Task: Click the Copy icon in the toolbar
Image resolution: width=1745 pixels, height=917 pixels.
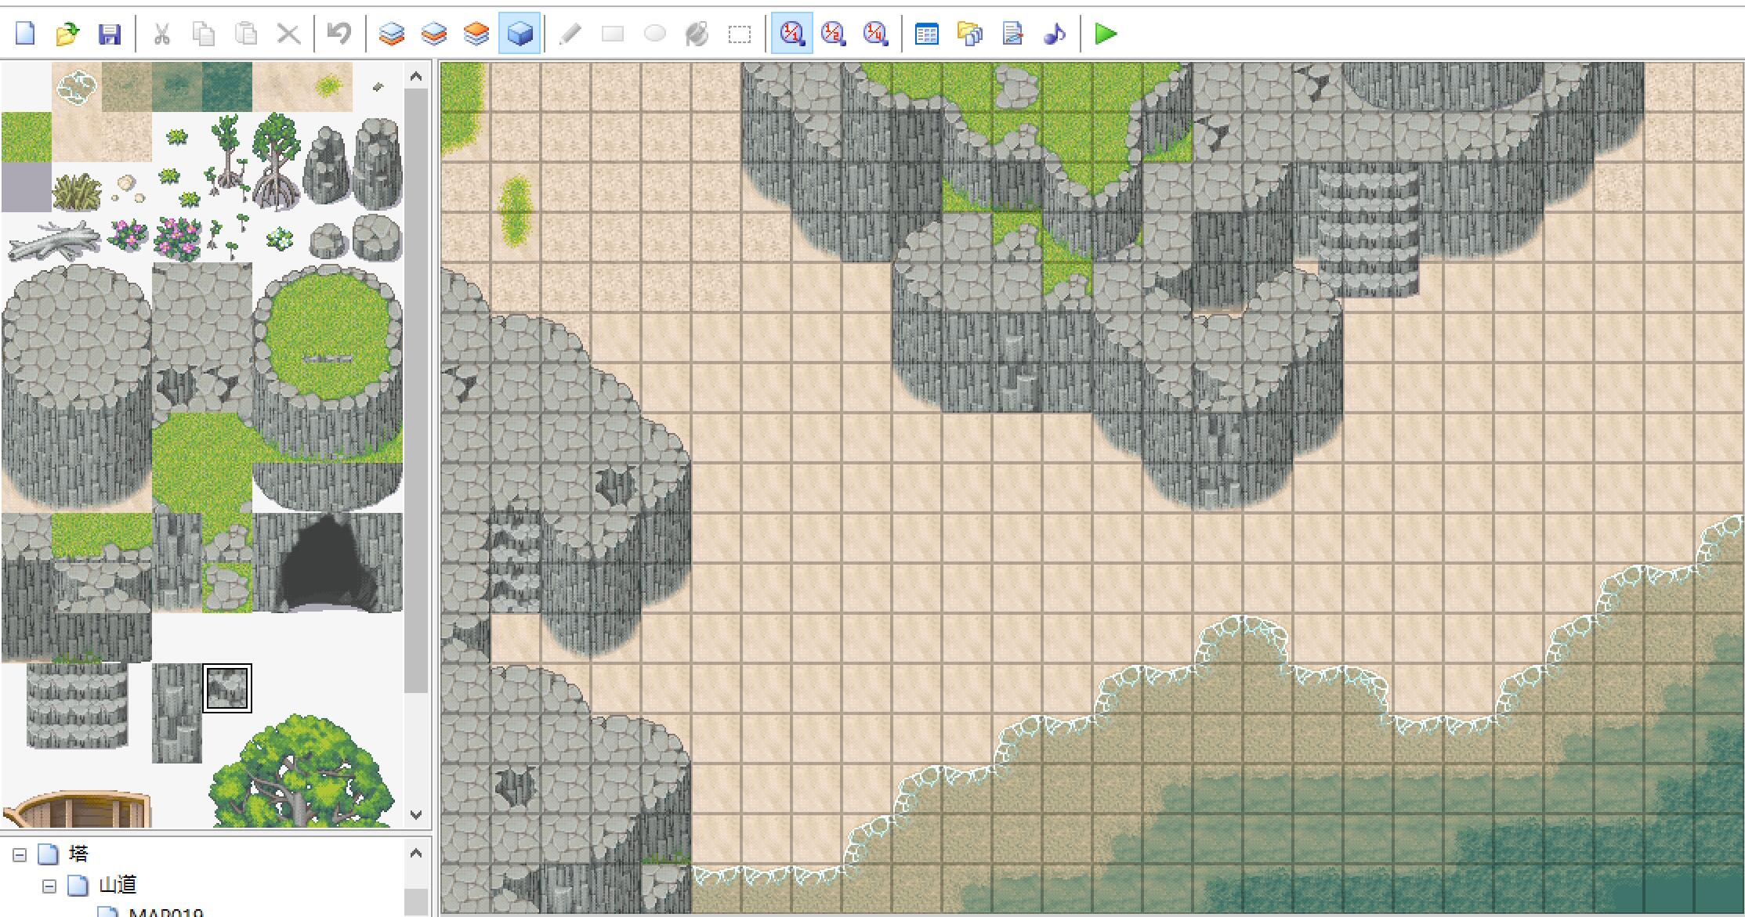Action: pyautogui.click(x=204, y=34)
